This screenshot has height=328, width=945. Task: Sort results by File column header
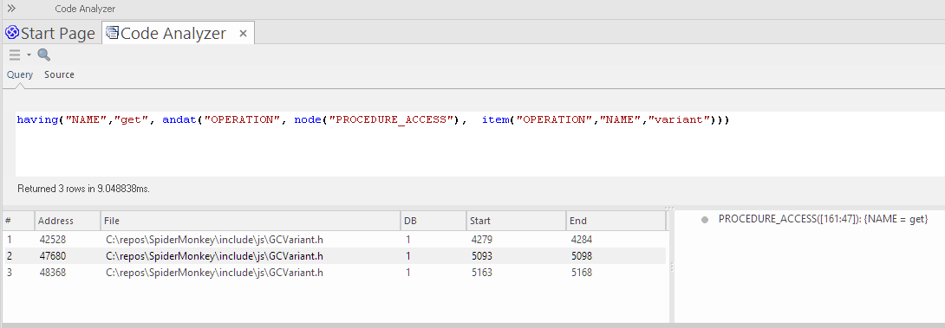click(250, 221)
